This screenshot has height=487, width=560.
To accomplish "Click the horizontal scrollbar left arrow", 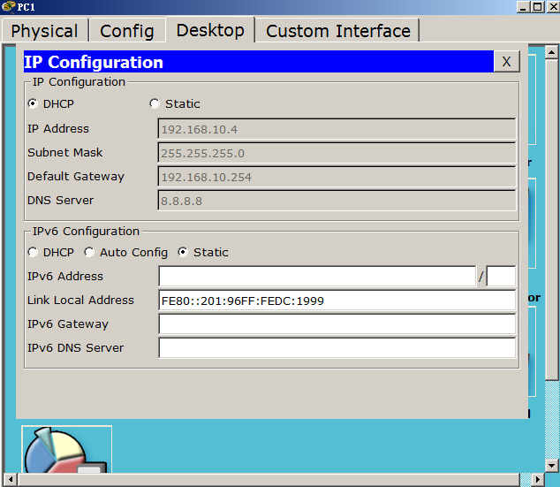I will (x=10, y=479).
